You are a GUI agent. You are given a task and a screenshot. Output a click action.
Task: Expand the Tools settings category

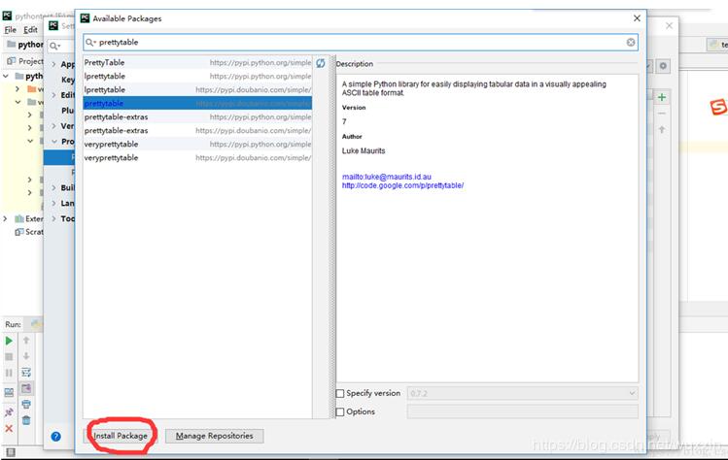coord(53,218)
